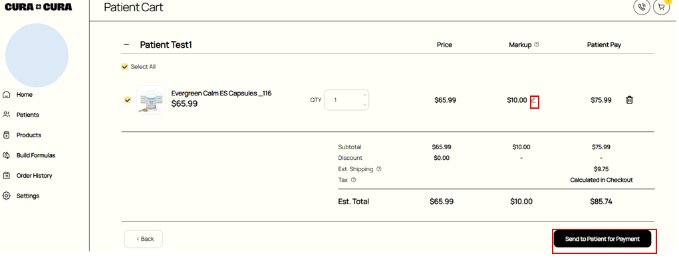679x258 pixels.
Task: Click the Build Formulas leaf icon
Action: pos(7,155)
